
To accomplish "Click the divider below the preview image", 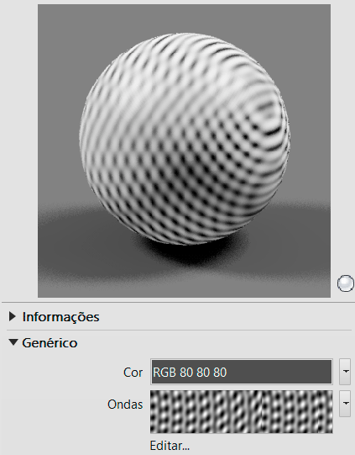I will (x=179, y=303).
